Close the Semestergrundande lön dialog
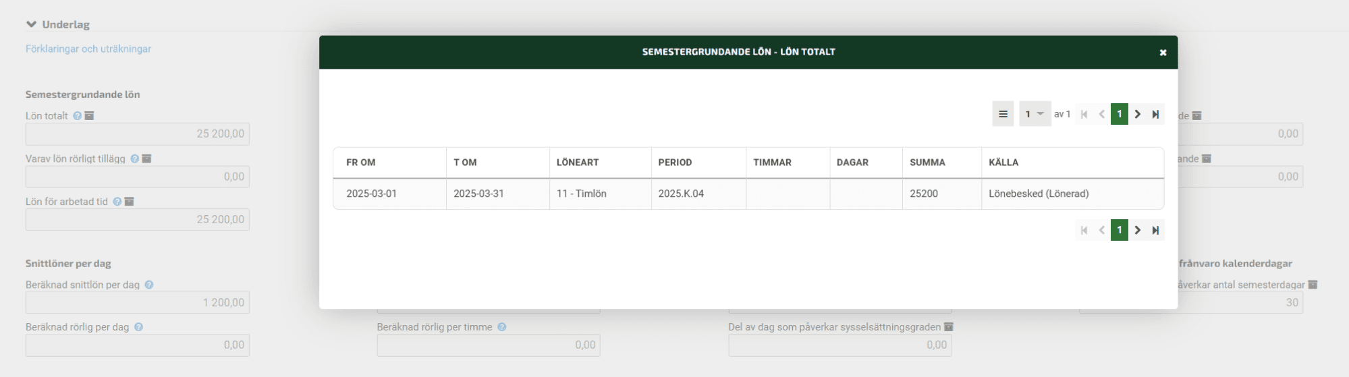The image size is (1349, 377). coord(1163,53)
